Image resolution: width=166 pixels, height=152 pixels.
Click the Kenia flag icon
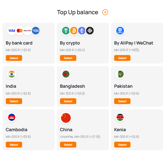click(x=120, y=117)
